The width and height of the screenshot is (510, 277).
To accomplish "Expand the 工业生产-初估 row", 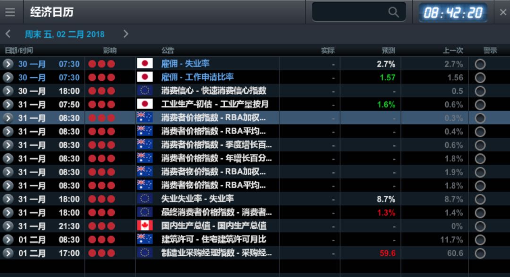I will pos(8,104).
